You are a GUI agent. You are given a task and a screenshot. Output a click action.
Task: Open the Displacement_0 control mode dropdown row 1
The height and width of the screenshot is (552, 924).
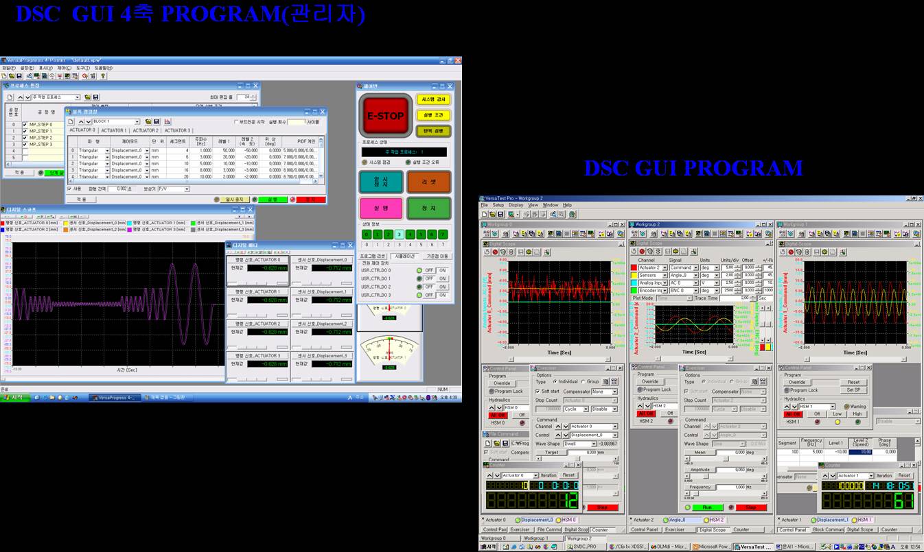(x=146, y=157)
